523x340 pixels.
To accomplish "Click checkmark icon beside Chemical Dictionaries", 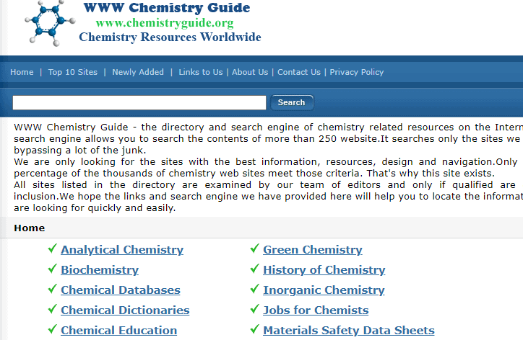I will 52,309.
